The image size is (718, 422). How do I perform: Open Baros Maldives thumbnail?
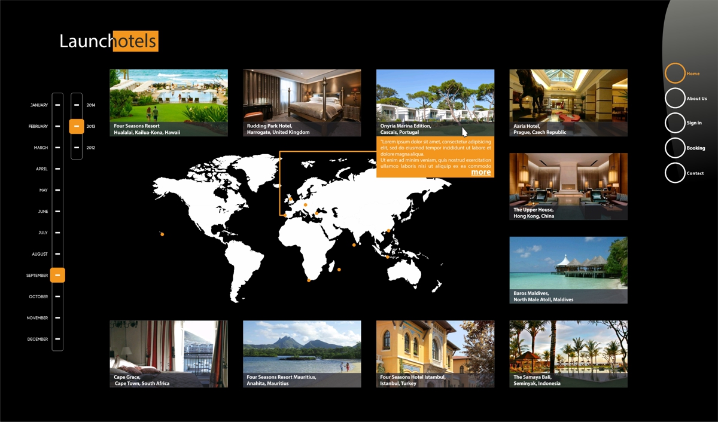click(568, 270)
